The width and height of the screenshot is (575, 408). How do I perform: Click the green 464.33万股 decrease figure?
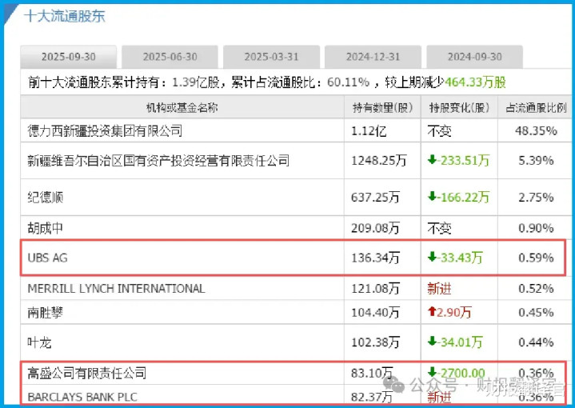(x=475, y=82)
